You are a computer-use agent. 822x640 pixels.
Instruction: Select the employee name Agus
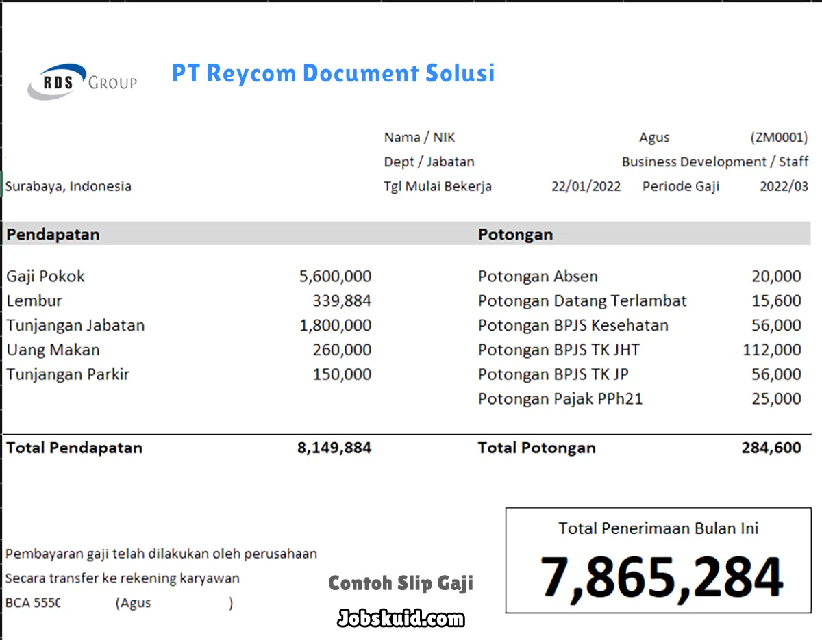tap(653, 137)
